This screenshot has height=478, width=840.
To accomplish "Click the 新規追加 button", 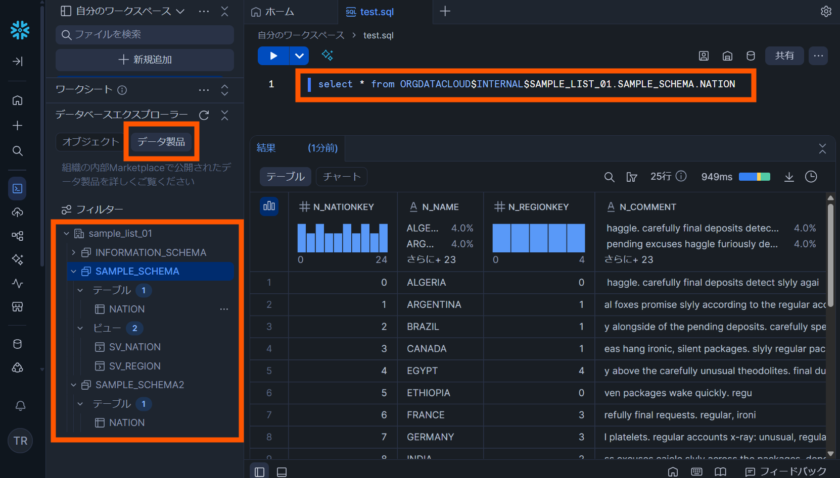I will pyautogui.click(x=145, y=60).
